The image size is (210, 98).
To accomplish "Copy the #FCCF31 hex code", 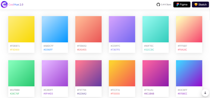I will pyautogui.click(x=115, y=90).
